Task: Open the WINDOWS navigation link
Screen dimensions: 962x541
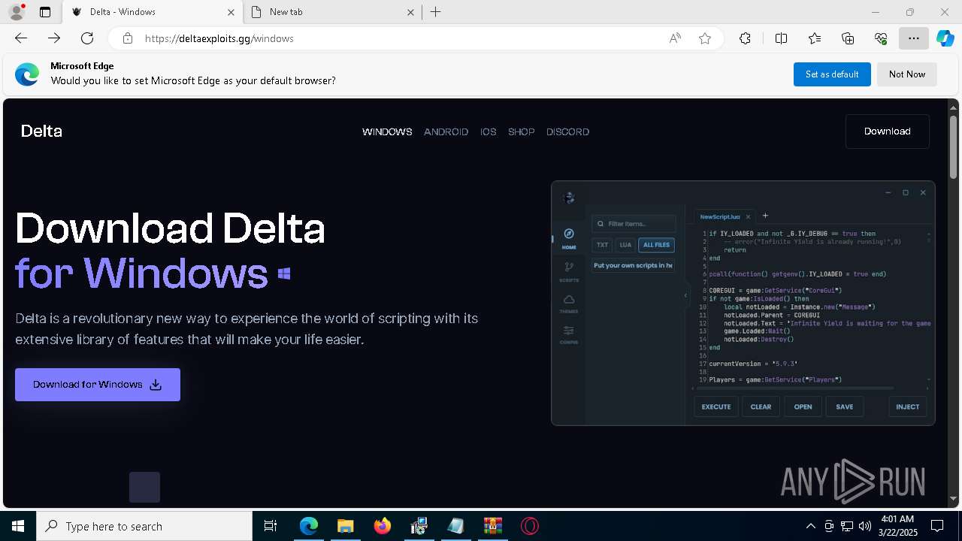Action: point(387,131)
